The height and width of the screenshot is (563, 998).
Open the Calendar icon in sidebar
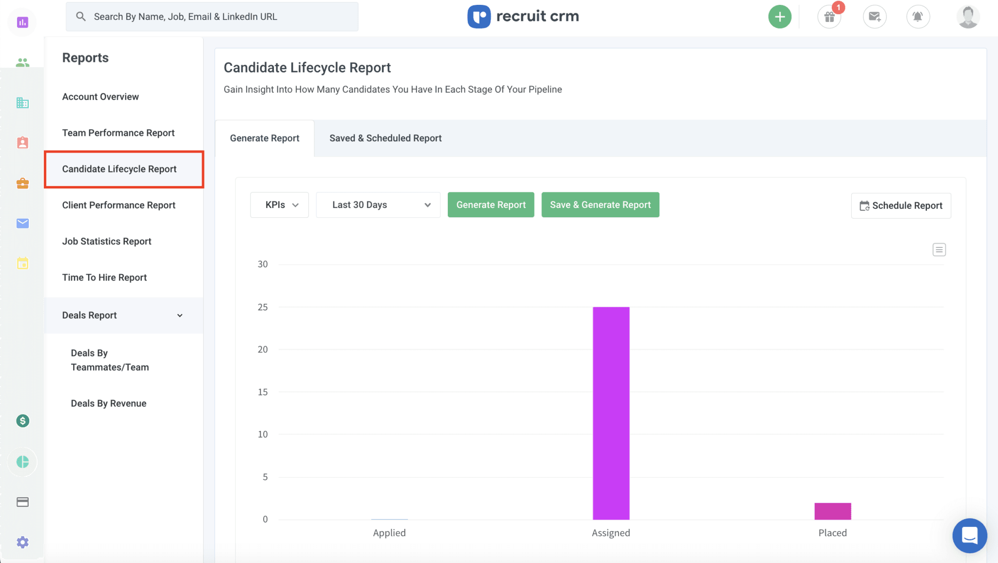(x=22, y=263)
